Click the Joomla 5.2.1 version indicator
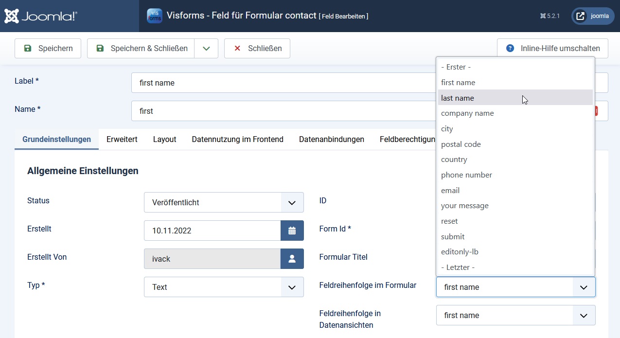Screen dimensions: 620x338 click(550, 16)
